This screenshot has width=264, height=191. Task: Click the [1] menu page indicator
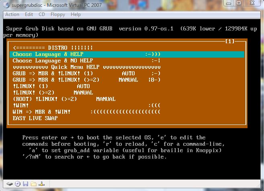click(230, 41)
